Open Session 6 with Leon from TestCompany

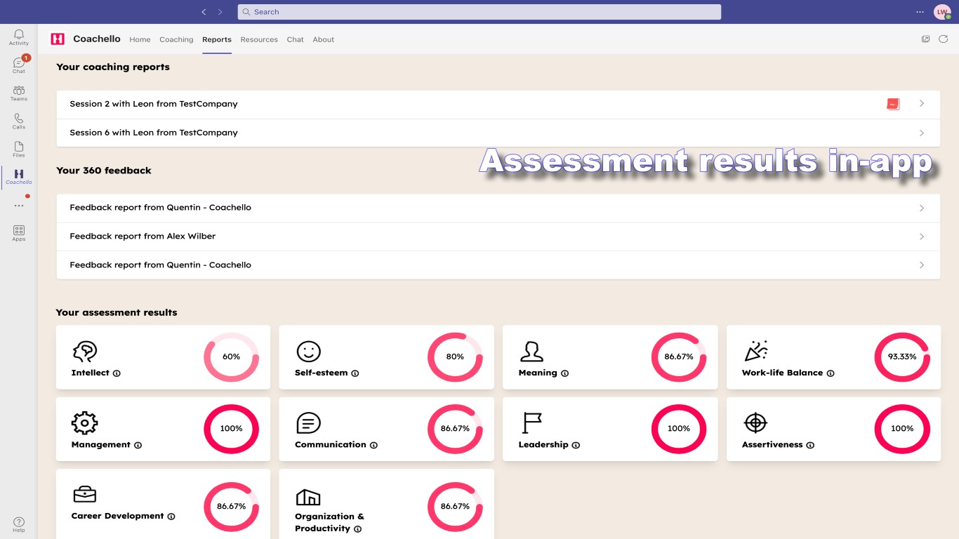pos(498,133)
